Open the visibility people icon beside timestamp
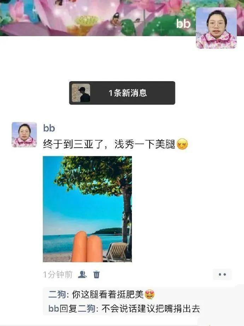 82,274
